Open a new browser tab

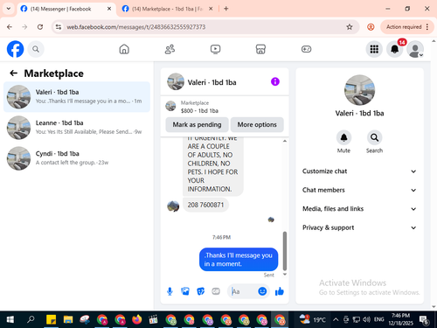[226, 9]
